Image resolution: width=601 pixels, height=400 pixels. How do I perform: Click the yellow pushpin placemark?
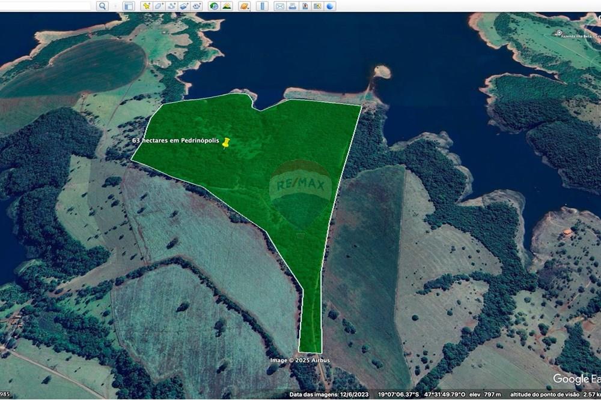(x=226, y=143)
